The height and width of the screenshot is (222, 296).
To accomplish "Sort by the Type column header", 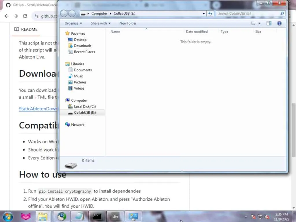I will click(x=224, y=32).
